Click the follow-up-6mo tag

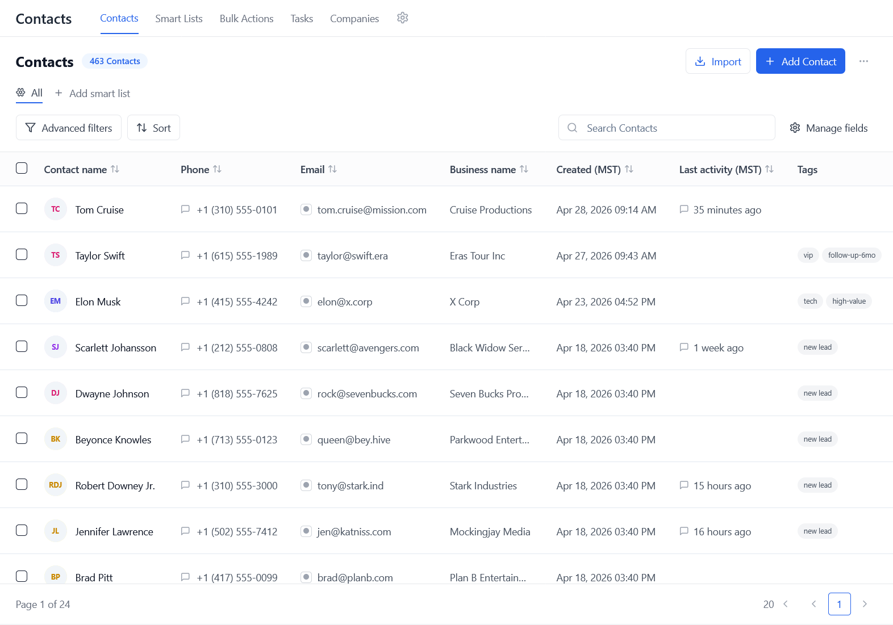[x=852, y=255]
